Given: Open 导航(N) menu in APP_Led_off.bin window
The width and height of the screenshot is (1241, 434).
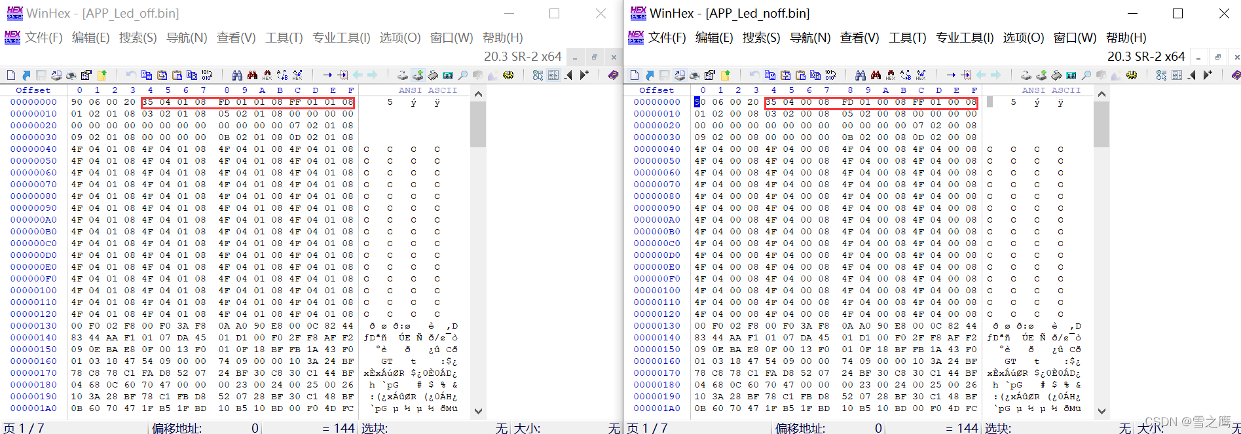Looking at the screenshot, I should pos(187,37).
